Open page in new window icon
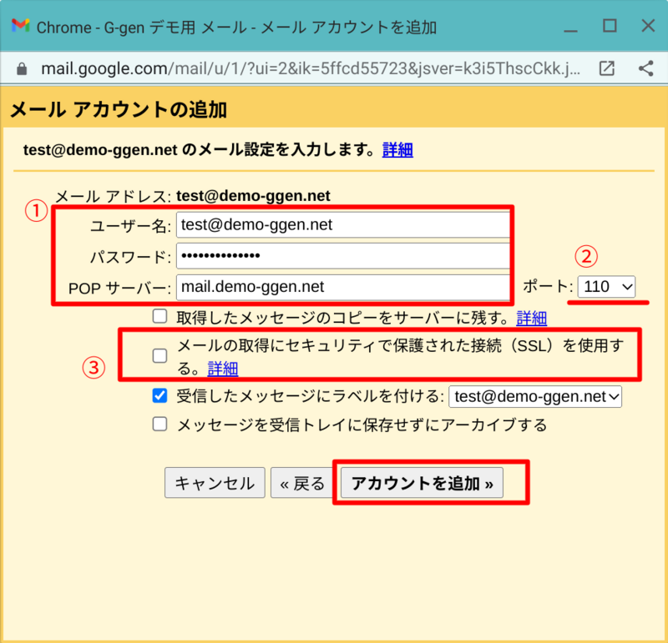This screenshot has height=643, width=668. click(x=607, y=68)
